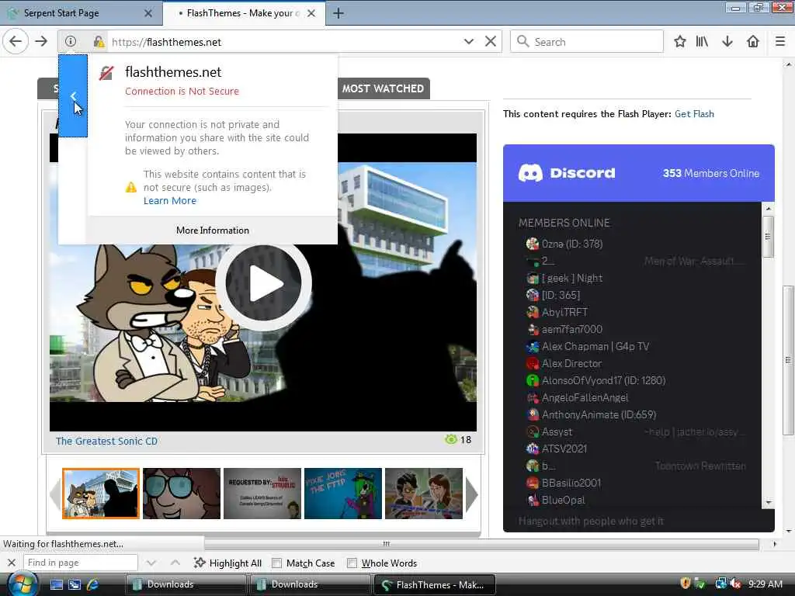Select the wolf video thumbnail
This screenshot has height=596, width=795.
click(101, 493)
